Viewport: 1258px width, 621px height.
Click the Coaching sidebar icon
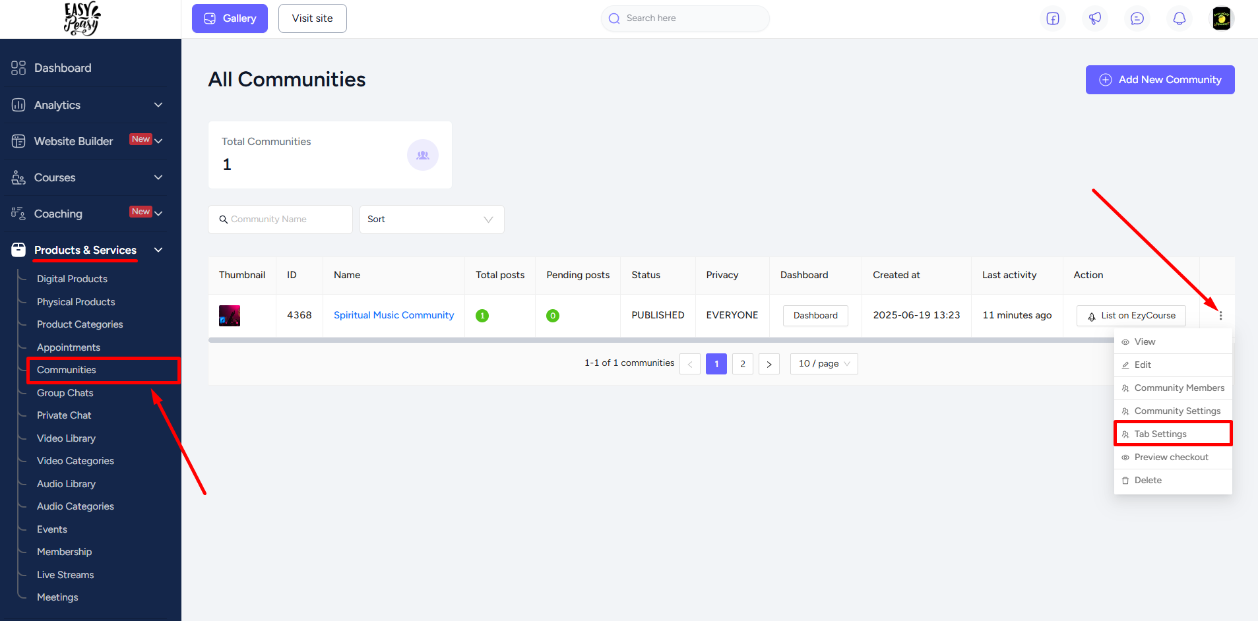click(x=18, y=214)
